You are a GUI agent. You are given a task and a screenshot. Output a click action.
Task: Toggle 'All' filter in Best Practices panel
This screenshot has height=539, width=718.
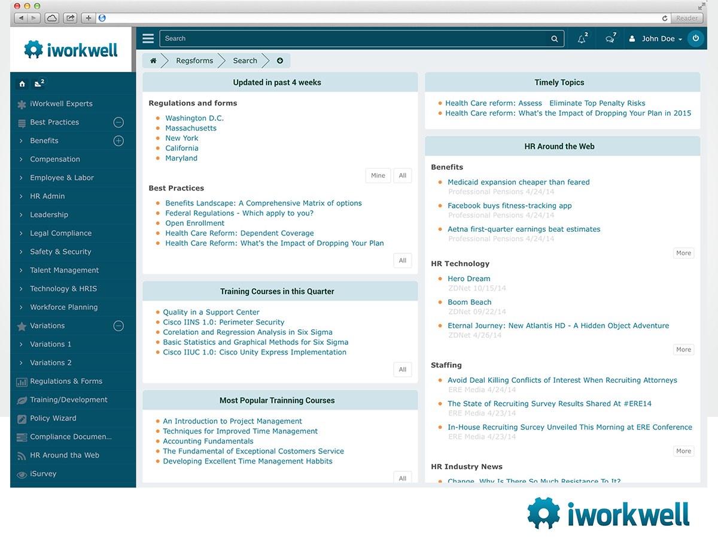click(402, 260)
